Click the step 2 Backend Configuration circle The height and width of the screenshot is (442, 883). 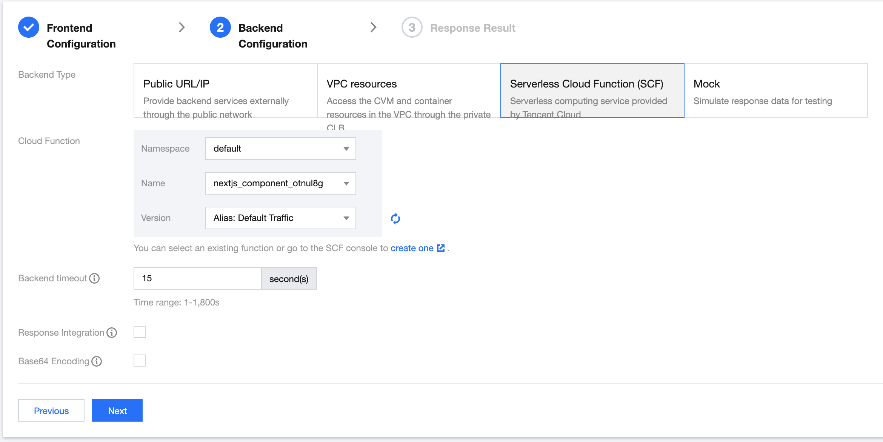coord(220,28)
